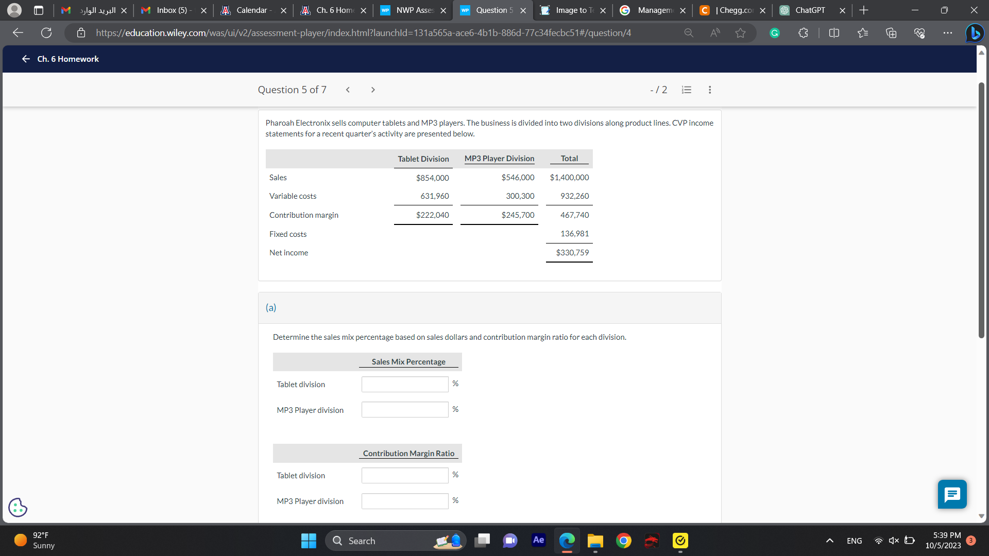This screenshot has height=556, width=989.
Task: Click the next question navigation arrow
Action: (373, 89)
